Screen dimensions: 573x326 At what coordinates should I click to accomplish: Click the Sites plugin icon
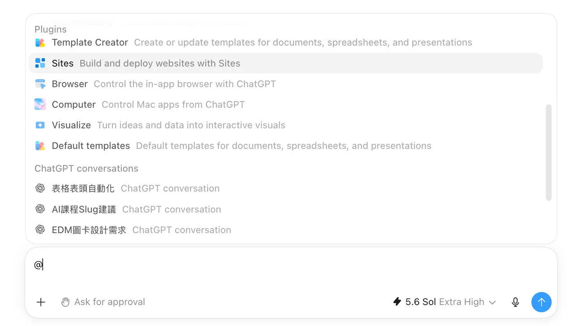click(x=40, y=63)
